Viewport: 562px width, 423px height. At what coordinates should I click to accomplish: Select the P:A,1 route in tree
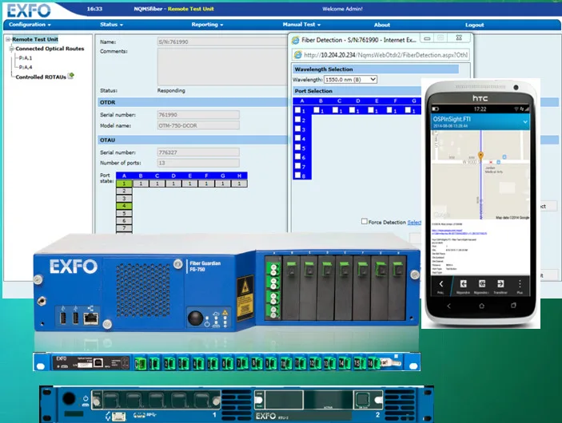(x=26, y=57)
